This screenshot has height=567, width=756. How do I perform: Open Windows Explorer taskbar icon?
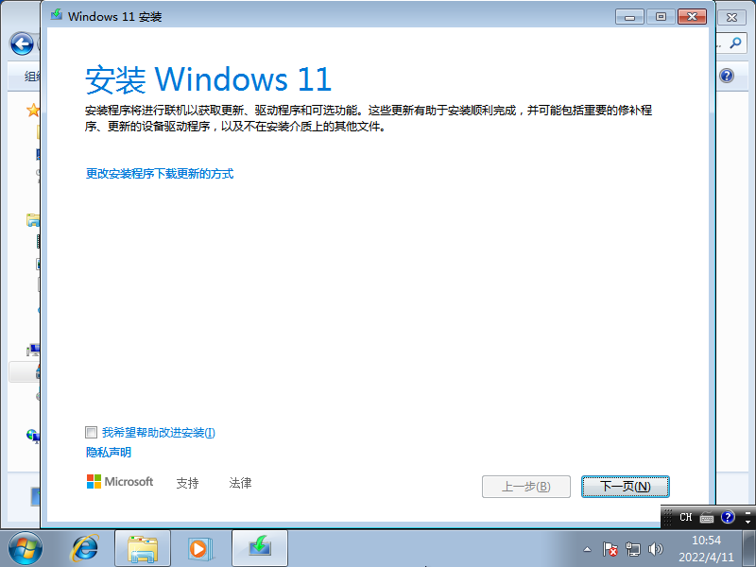[143, 549]
